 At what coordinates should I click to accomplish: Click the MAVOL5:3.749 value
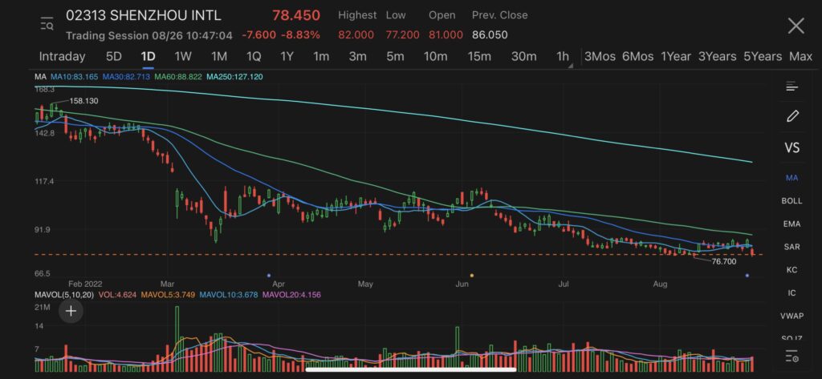point(168,295)
